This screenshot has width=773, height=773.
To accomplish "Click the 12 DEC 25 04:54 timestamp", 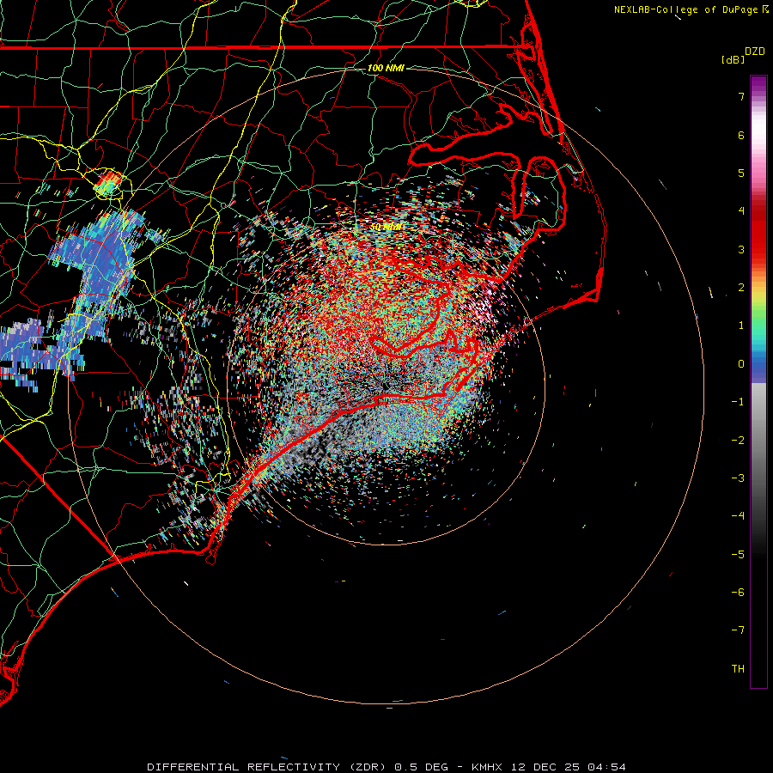I will (x=569, y=767).
